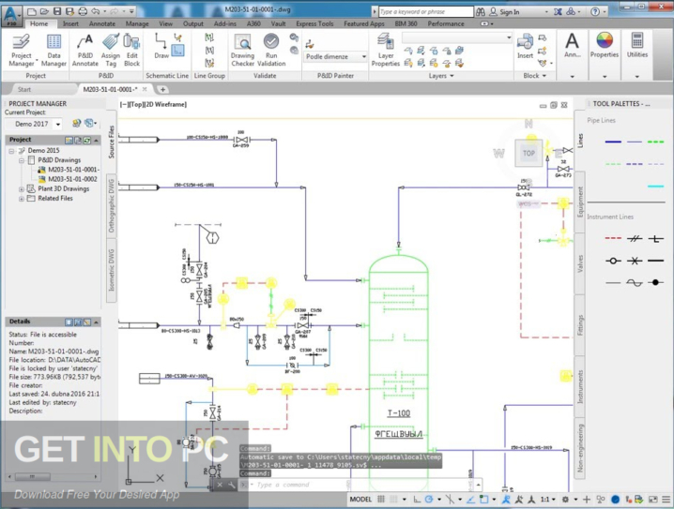Viewport: 674px width, 509px height.
Task: Select the solid blue pipe line style
Action: tap(613, 142)
